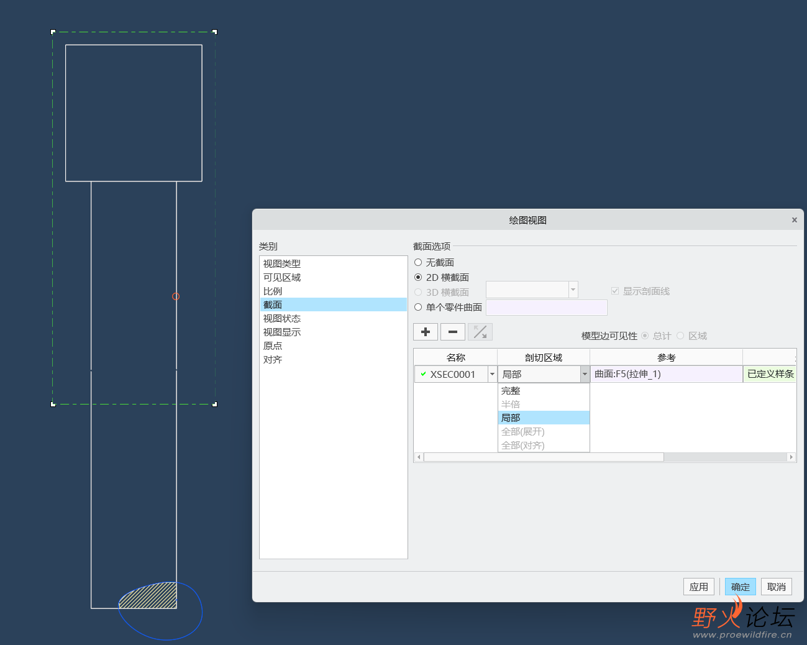Choose 区域 for model edge visibility
This screenshot has height=645, width=807.
click(680, 336)
